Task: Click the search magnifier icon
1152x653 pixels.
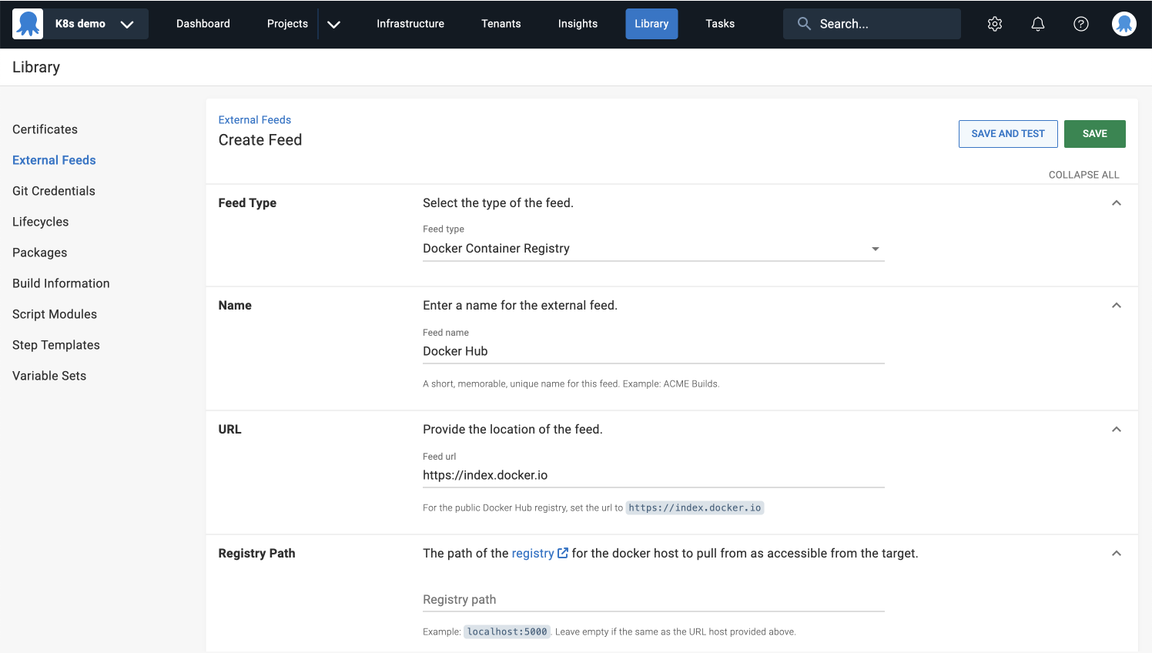Action: click(x=803, y=24)
